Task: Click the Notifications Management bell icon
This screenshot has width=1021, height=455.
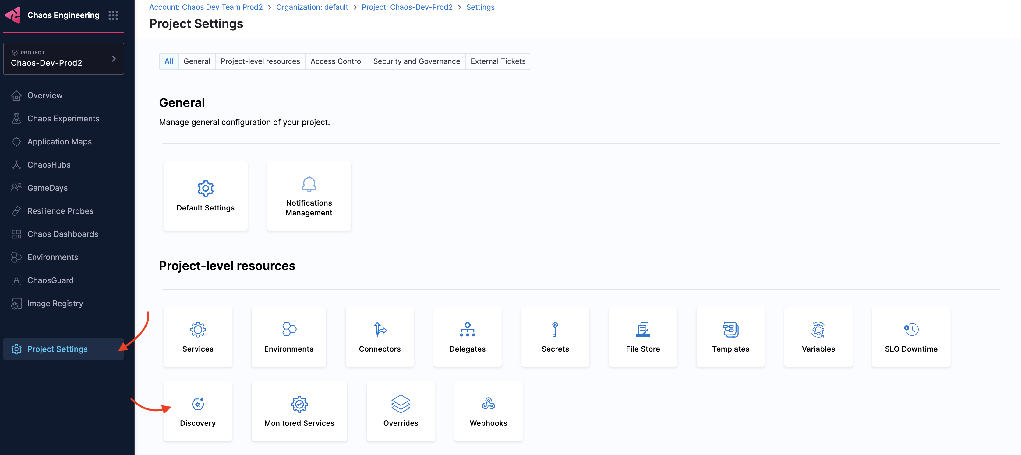Action: [x=309, y=184]
